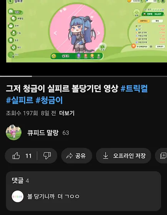Dislike the video with thumbs down

point(47,156)
